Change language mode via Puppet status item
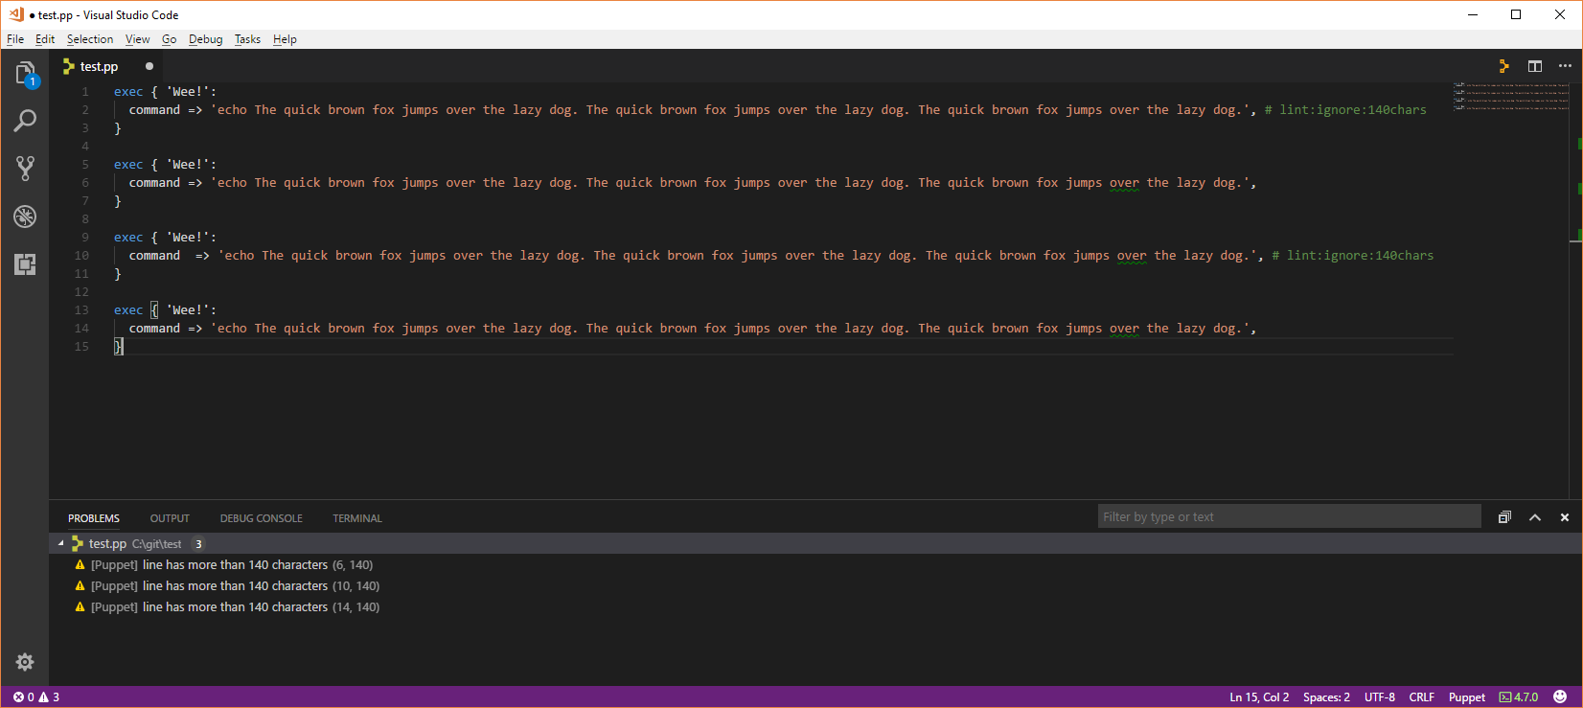The width and height of the screenshot is (1583, 708). point(1466,697)
